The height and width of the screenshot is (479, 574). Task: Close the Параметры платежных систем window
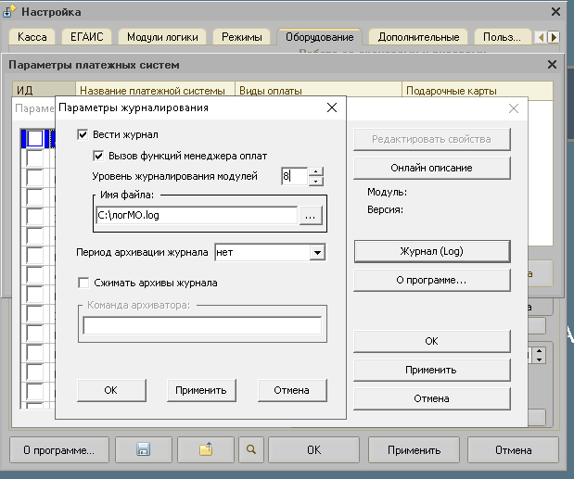(552, 65)
